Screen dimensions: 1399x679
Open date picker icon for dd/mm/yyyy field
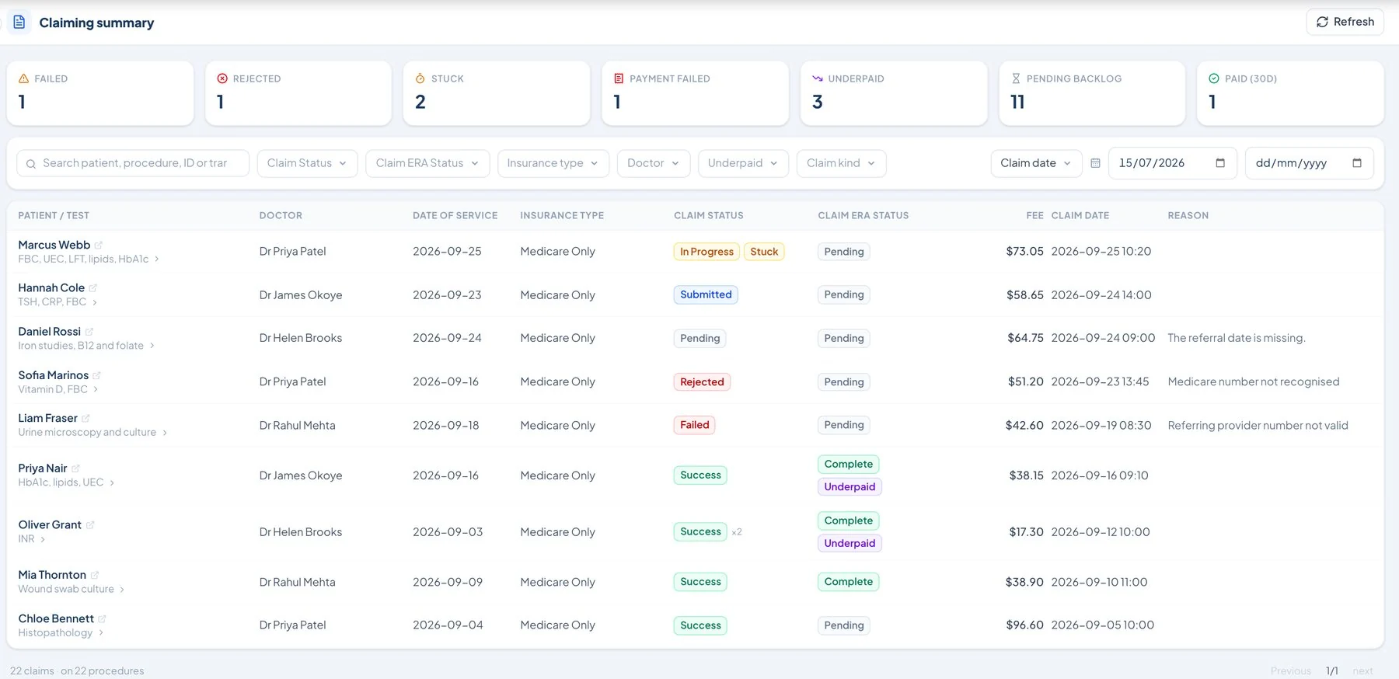coord(1357,163)
